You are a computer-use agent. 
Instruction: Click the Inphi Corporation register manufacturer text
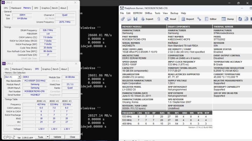tap(131, 83)
